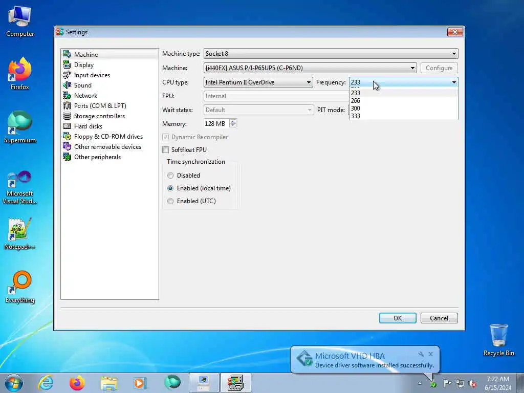Choose 300 frequency option
524x393 pixels.
403,108
